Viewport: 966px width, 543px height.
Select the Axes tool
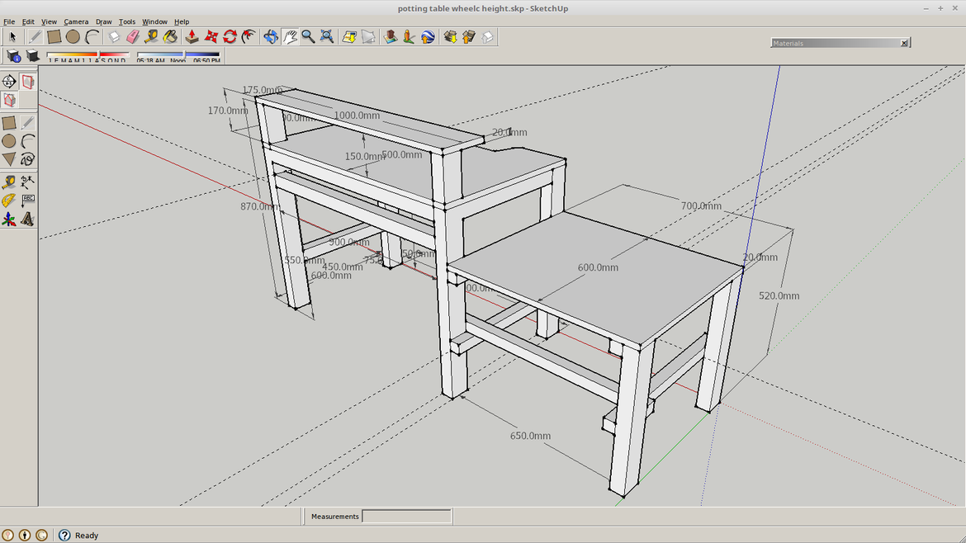(9, 220)
